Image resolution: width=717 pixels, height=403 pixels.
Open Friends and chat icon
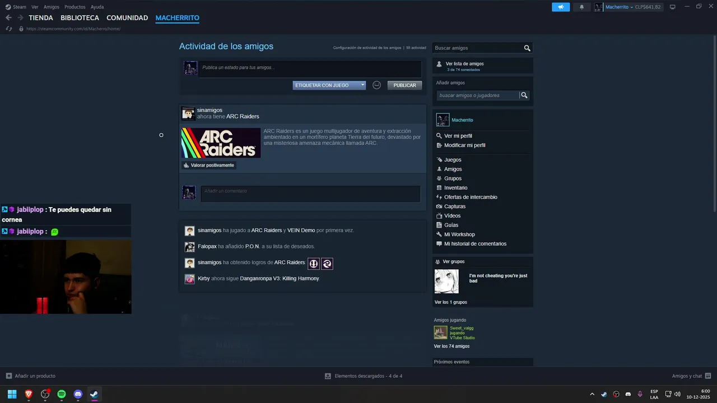pos(708,376)
